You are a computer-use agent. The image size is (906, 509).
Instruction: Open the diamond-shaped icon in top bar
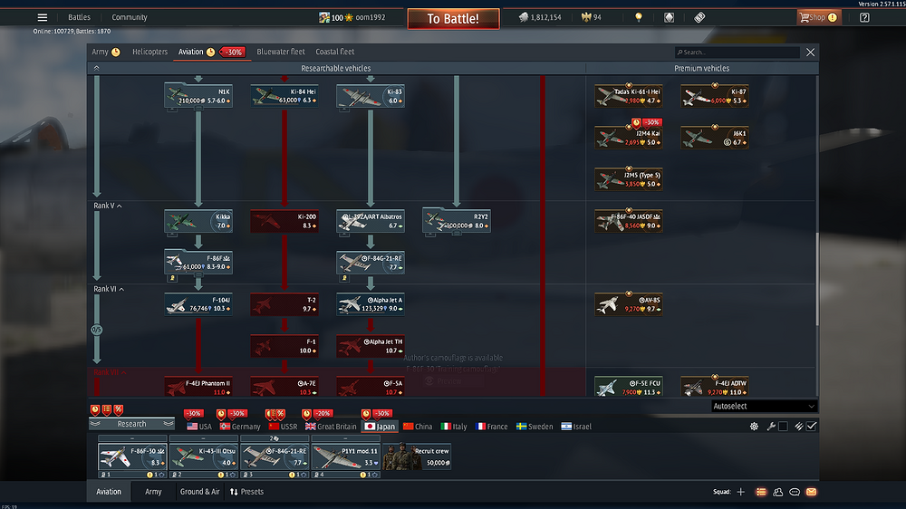pyautogui.click(x=670, y=17)
